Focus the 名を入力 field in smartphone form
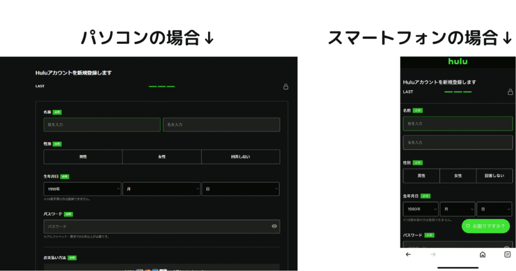The width and height of the screenshot is (516, 271). (x=458, y=143)
